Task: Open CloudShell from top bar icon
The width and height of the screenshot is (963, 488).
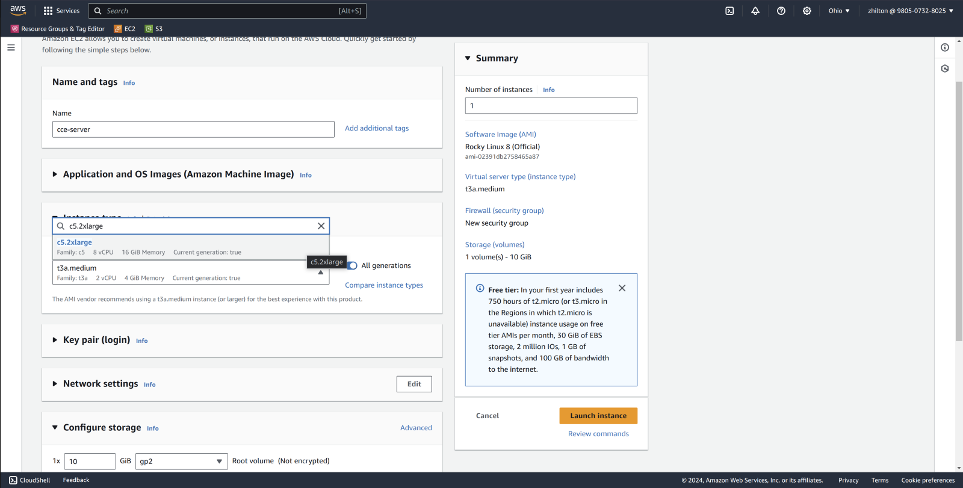Action: [x=729, y=11]
